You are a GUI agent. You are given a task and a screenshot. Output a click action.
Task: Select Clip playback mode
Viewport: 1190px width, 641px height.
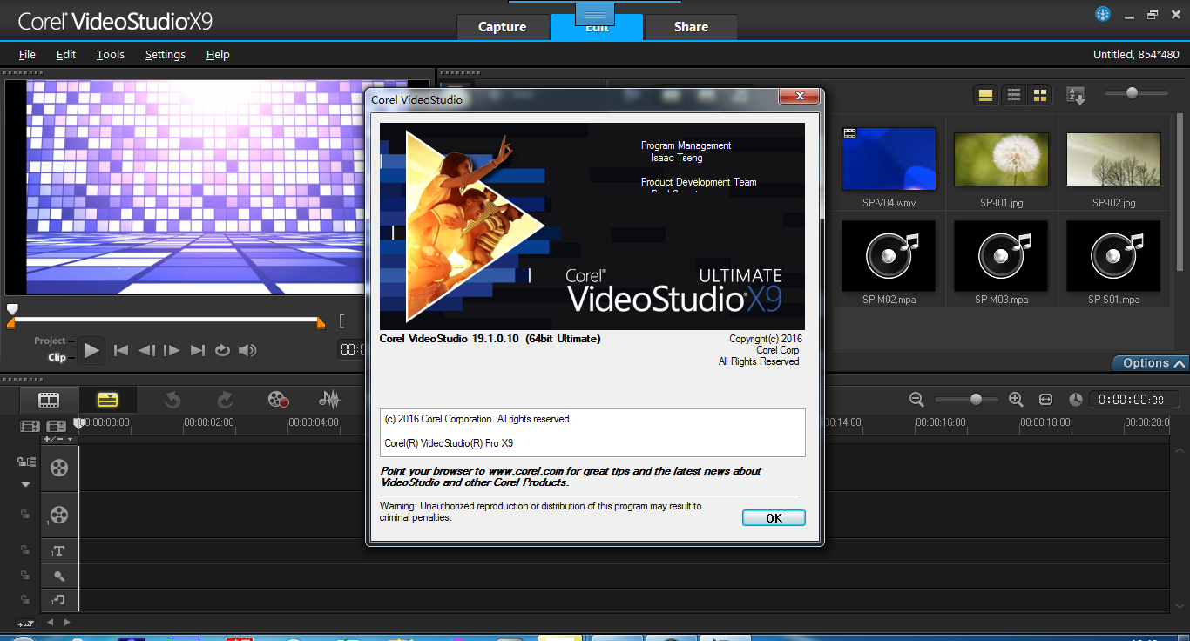[x=57, y=357]
